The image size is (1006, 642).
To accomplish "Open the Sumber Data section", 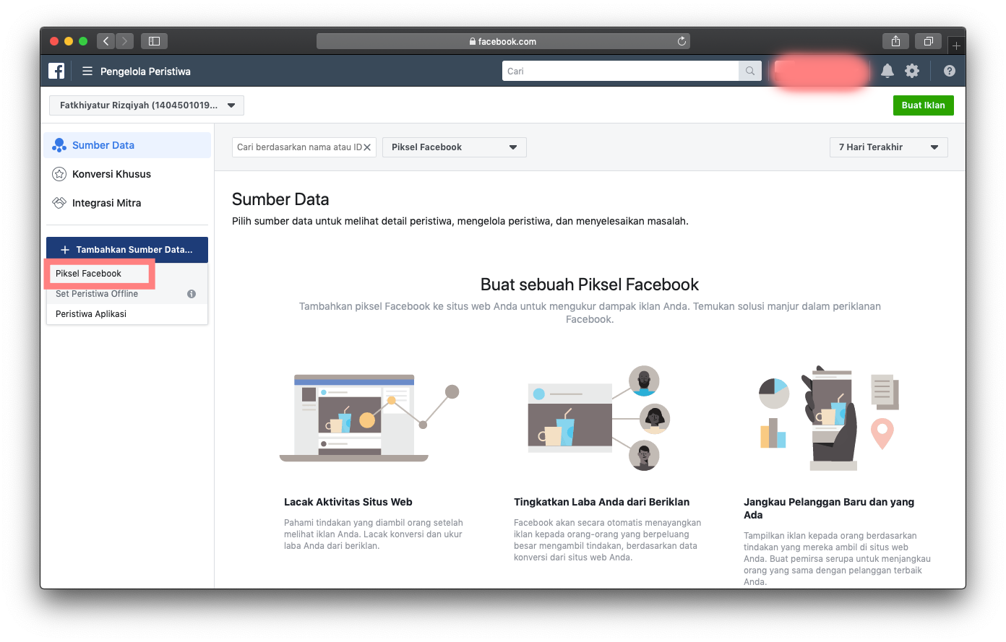I will coord(127,145).
